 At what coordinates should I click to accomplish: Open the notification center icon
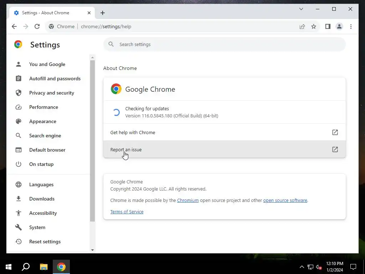tap(353, 267)
